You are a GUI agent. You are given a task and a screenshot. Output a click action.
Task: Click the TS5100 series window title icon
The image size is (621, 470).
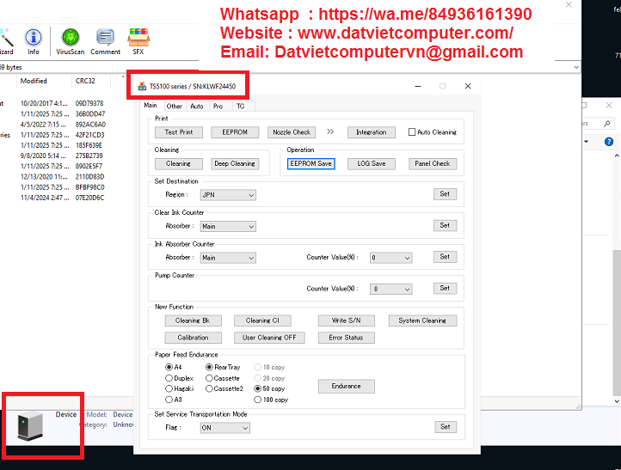(142, 86)
